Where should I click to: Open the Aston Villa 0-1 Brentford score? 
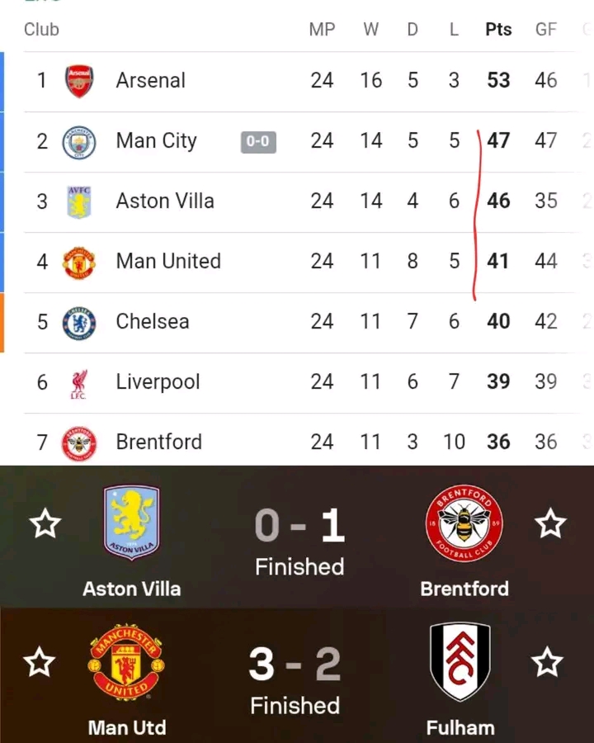click(x=299, y=526)
